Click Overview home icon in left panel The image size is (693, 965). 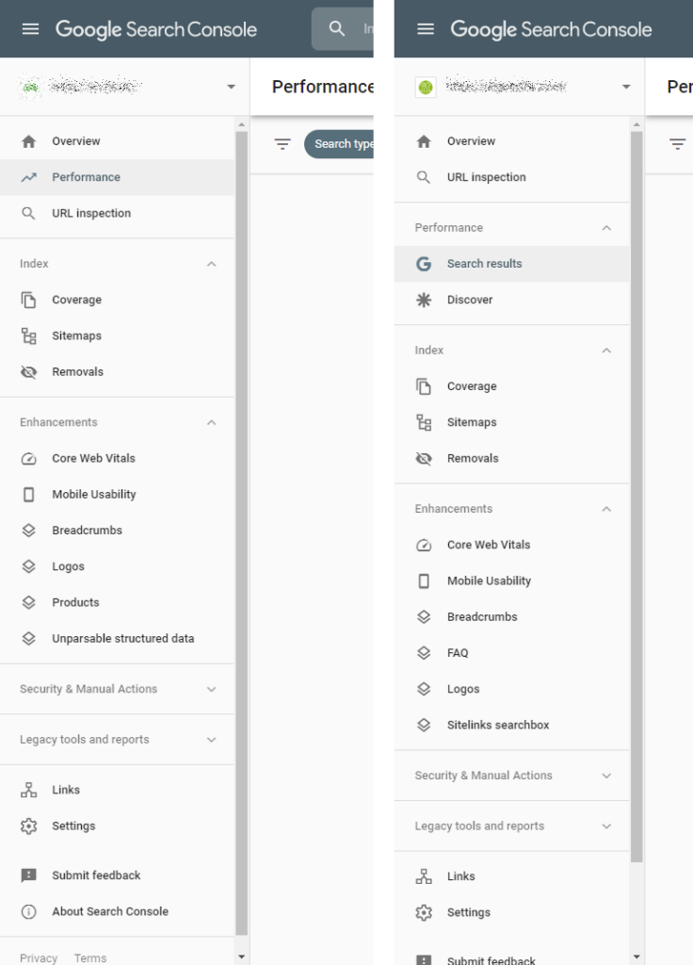[29, 141]
